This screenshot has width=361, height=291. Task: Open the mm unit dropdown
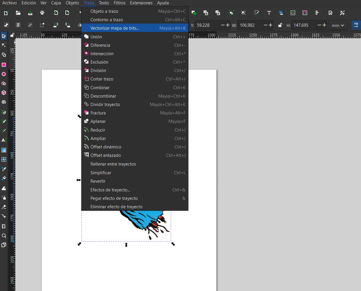point(337,25)
